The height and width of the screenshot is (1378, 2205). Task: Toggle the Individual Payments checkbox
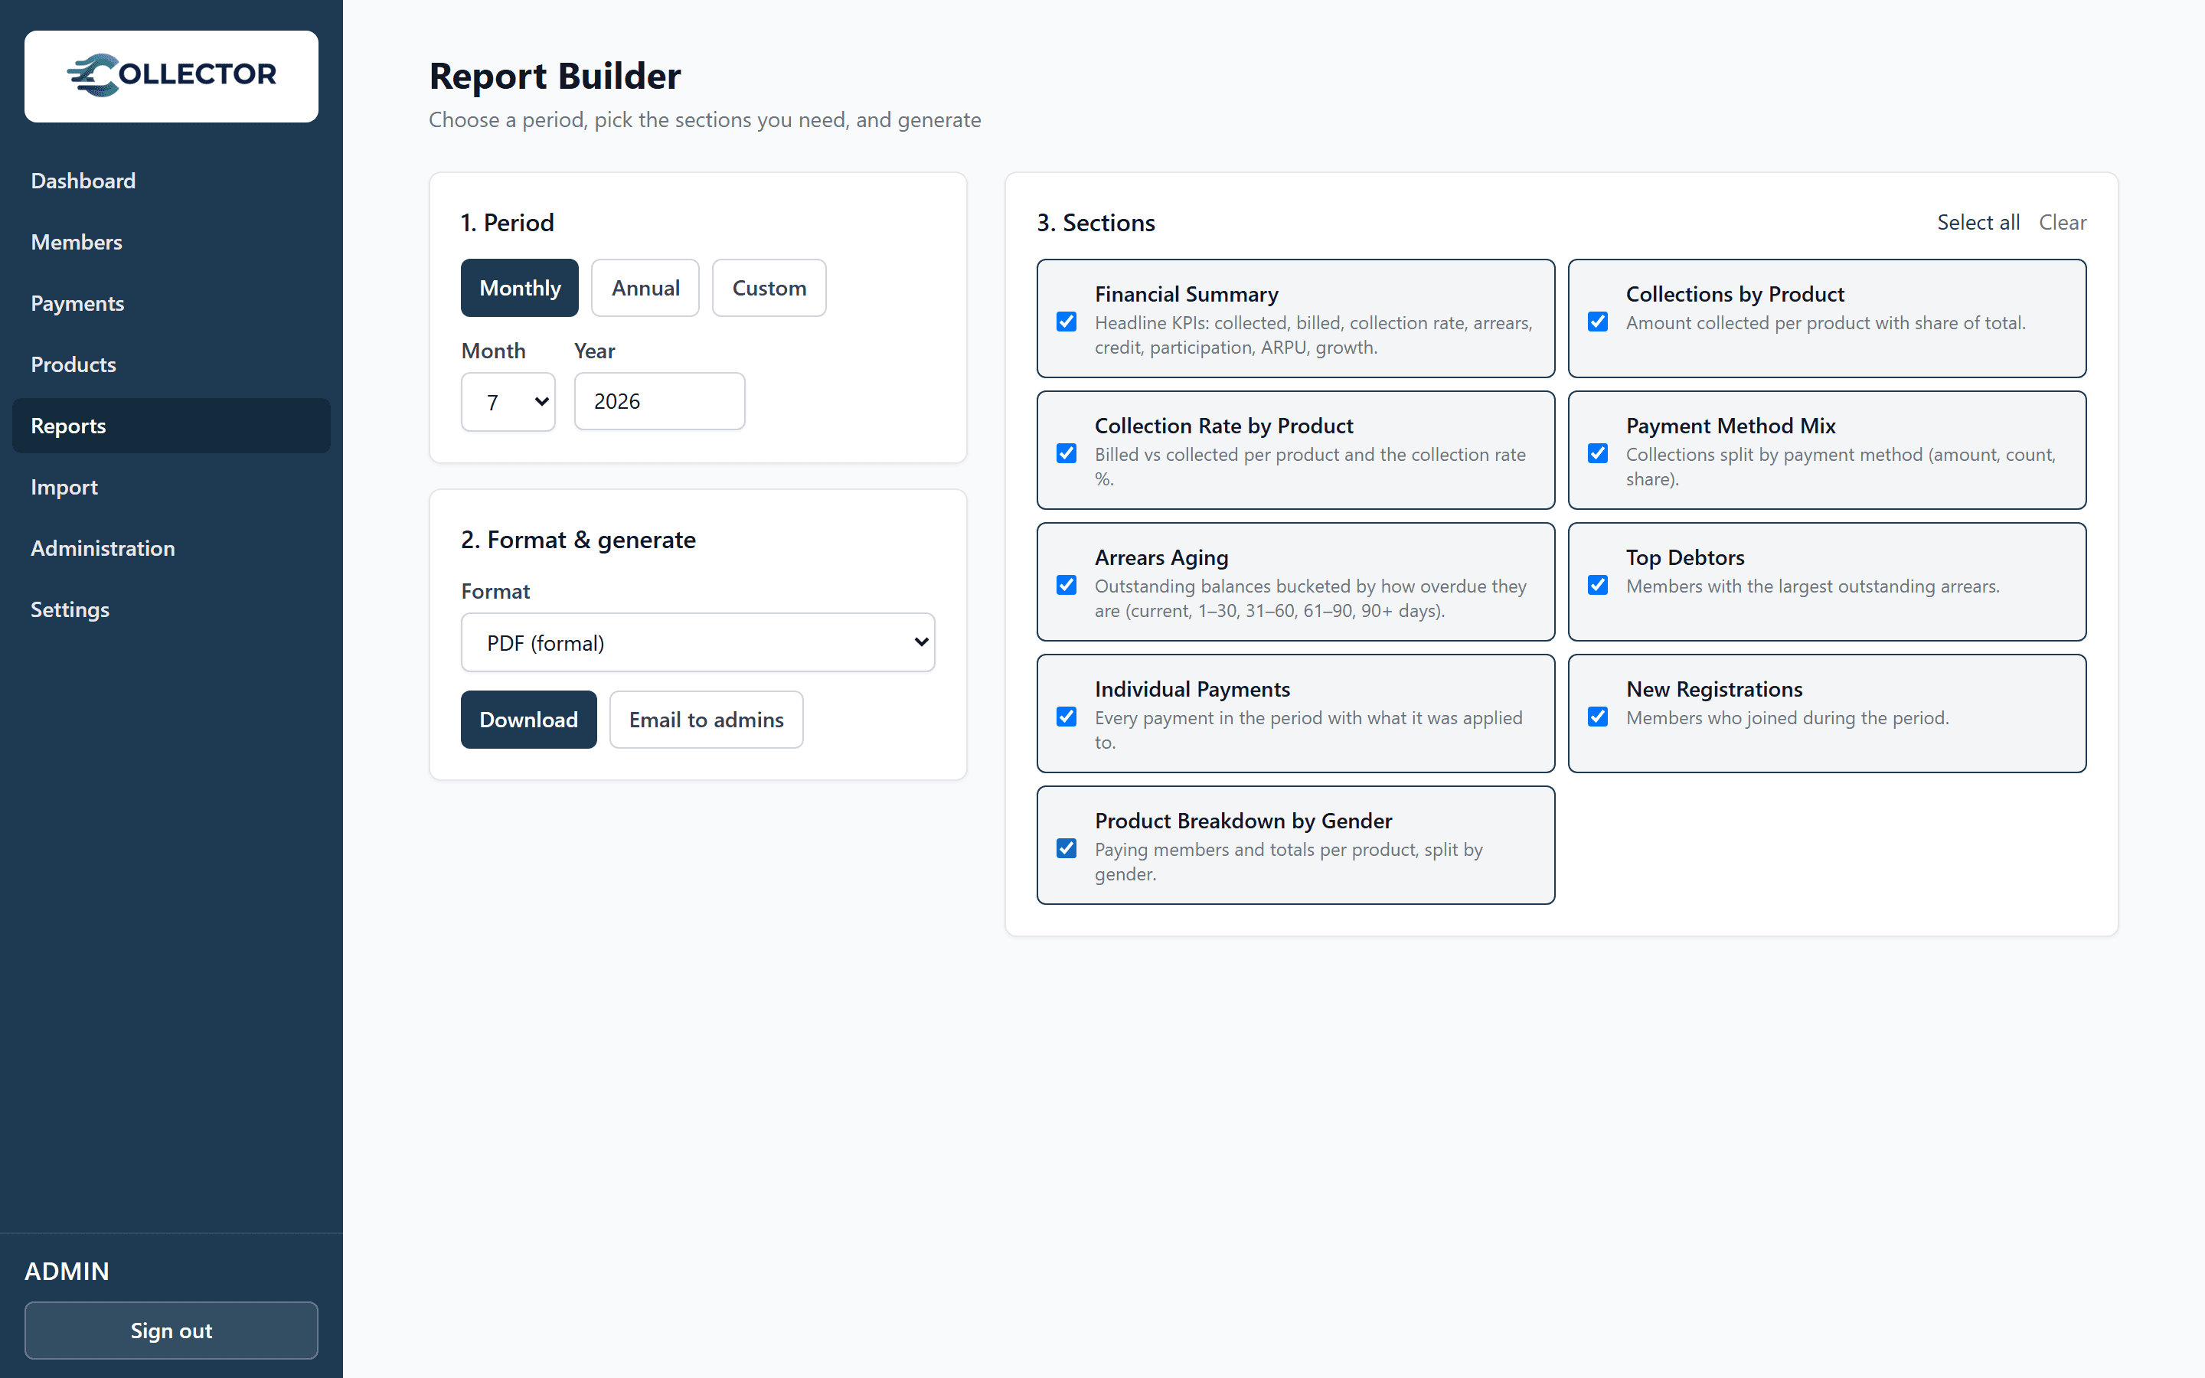pos(1066,717)
